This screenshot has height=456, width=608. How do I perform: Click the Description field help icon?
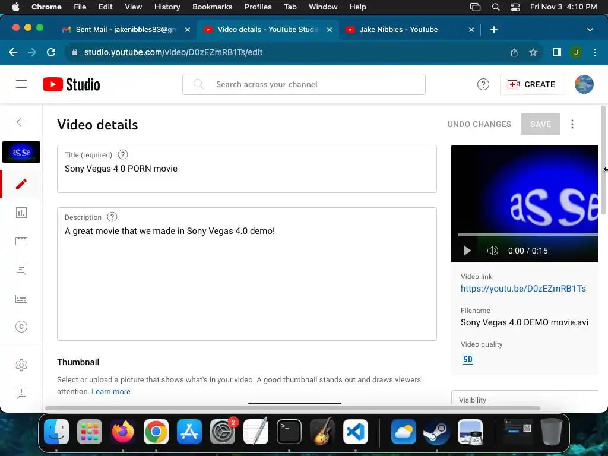112,217
